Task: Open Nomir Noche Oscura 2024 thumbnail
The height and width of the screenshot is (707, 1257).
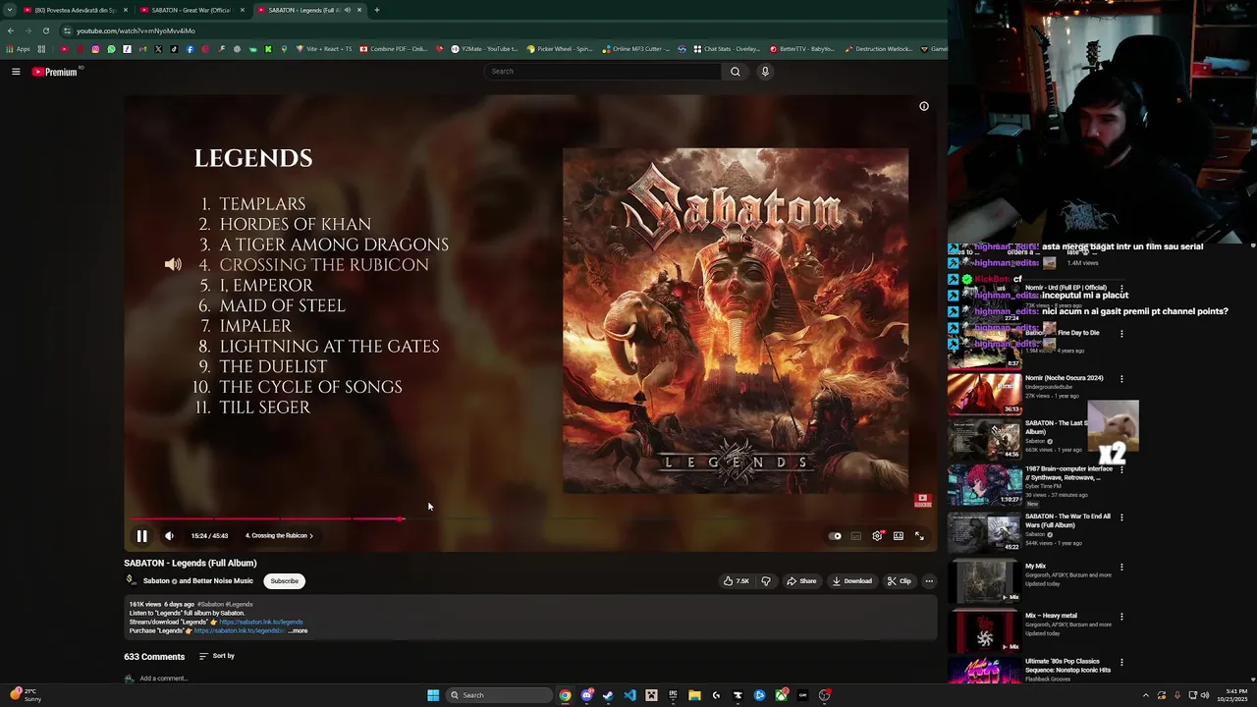Action: click(x=985, y=395)
